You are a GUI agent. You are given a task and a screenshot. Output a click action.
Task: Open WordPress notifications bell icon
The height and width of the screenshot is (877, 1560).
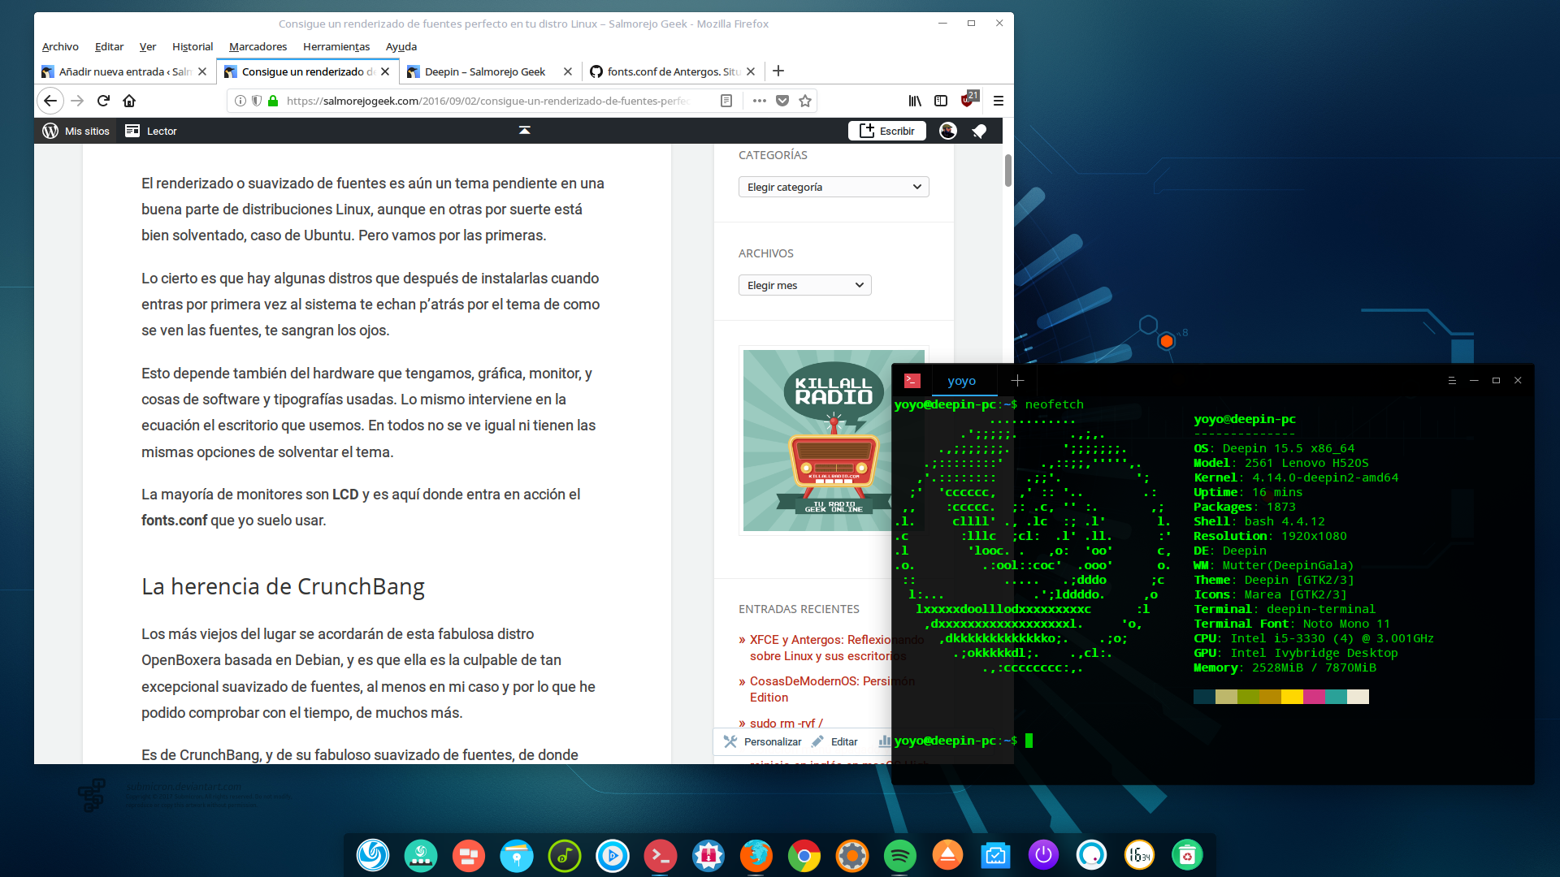[x=979, y=131]
